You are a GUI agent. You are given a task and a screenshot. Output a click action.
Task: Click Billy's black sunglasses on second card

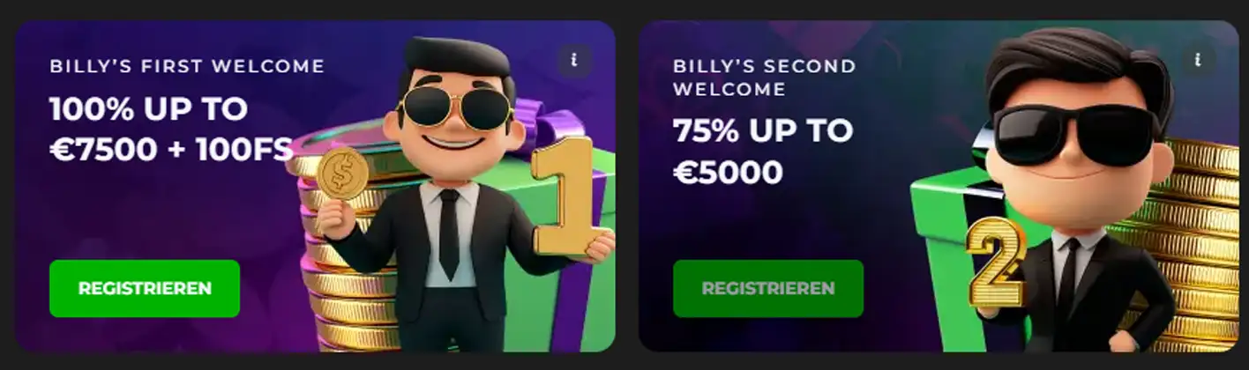pos(1071,135)
